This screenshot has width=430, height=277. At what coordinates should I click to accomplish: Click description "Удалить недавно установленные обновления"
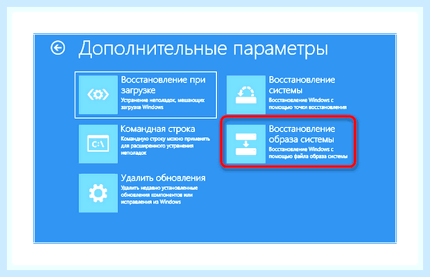[160, 191]
